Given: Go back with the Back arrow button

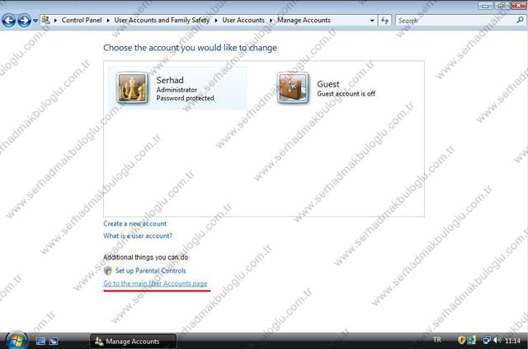Looking at the screenshot, I should click(9, 21).
